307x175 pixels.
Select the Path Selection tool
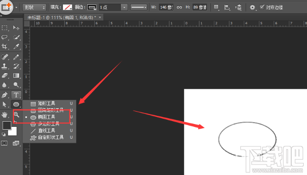tap(4, 104)
